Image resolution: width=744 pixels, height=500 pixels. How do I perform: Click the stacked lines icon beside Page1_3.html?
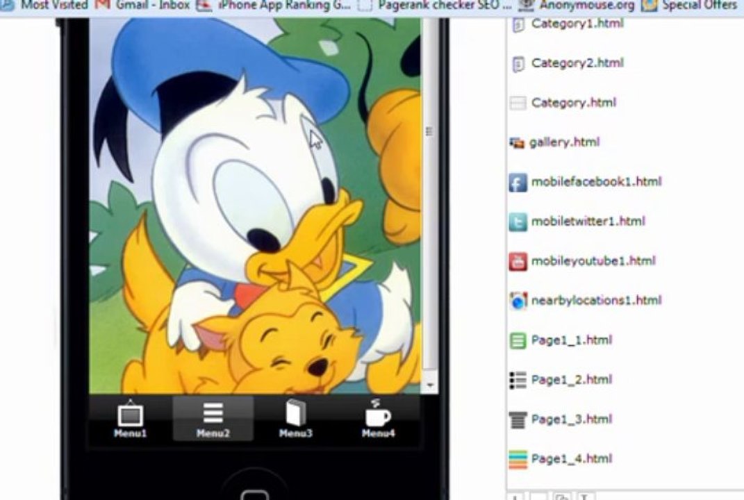click(518, 420)
